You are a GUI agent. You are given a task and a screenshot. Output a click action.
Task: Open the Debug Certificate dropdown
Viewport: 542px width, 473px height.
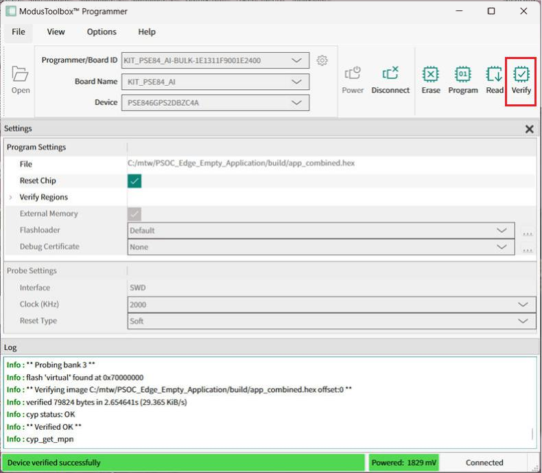point(321,247)
